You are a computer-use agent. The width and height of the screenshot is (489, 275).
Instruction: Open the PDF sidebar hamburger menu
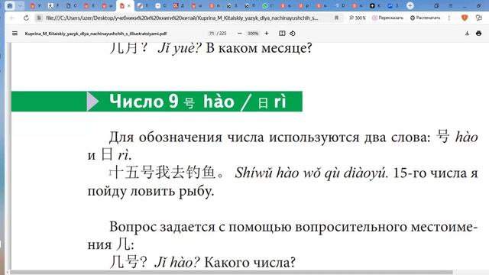coord(15,33)
